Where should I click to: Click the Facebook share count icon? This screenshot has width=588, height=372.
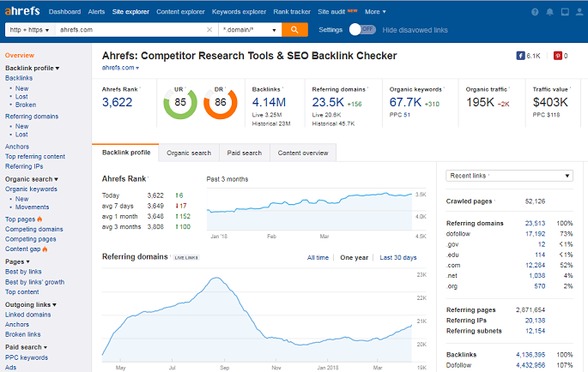click(x=520, y=56)
